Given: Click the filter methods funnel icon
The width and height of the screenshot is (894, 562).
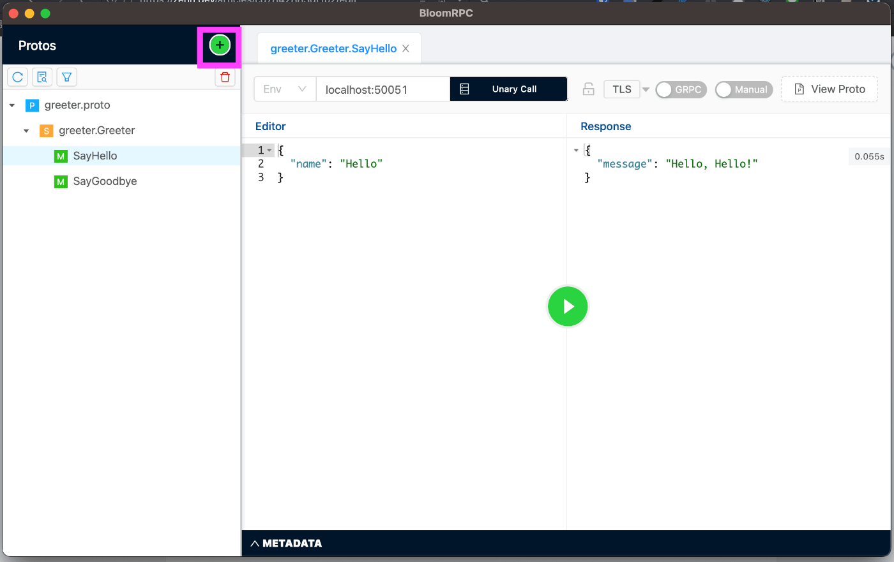Looking at the screenshot, I should click(66, 77).
